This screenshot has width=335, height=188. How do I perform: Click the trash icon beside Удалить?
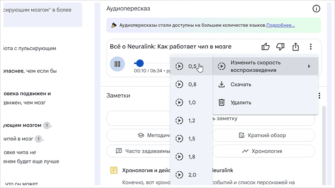(x=222, y=102)
